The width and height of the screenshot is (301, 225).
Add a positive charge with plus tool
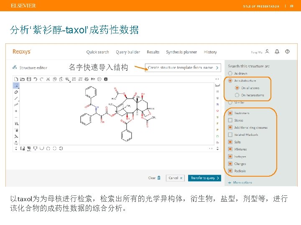[x=16, y=111]
